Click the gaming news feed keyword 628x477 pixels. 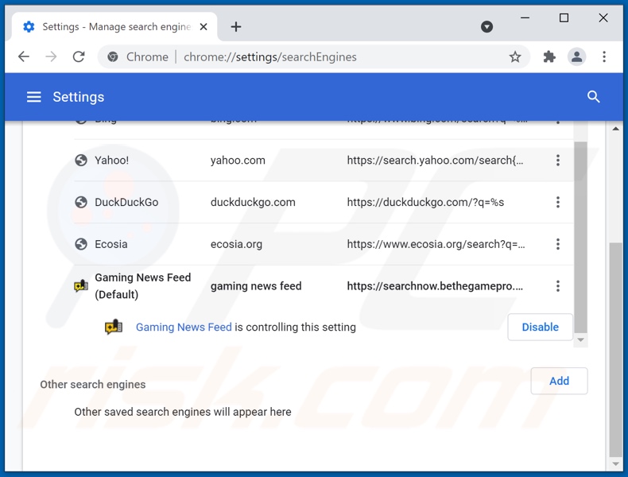coord(256,286)
